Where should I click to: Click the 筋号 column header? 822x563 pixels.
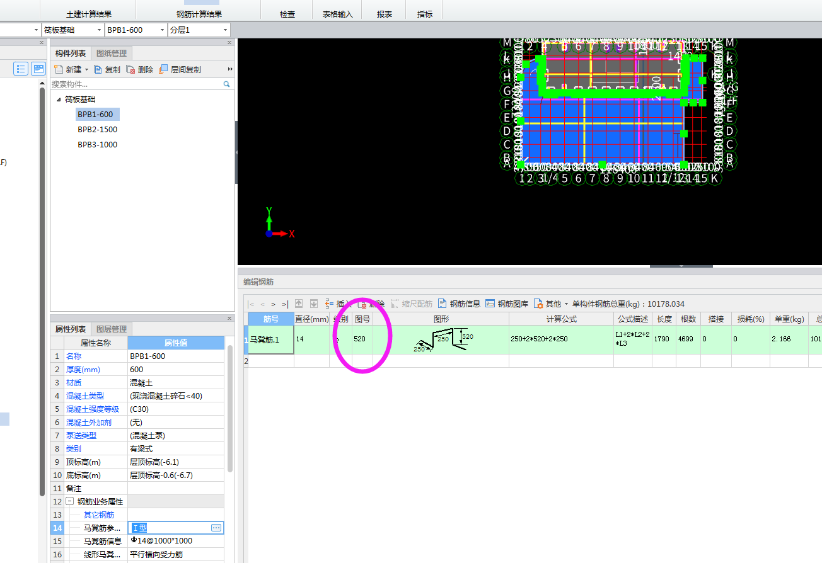click(x=271, y=319)
